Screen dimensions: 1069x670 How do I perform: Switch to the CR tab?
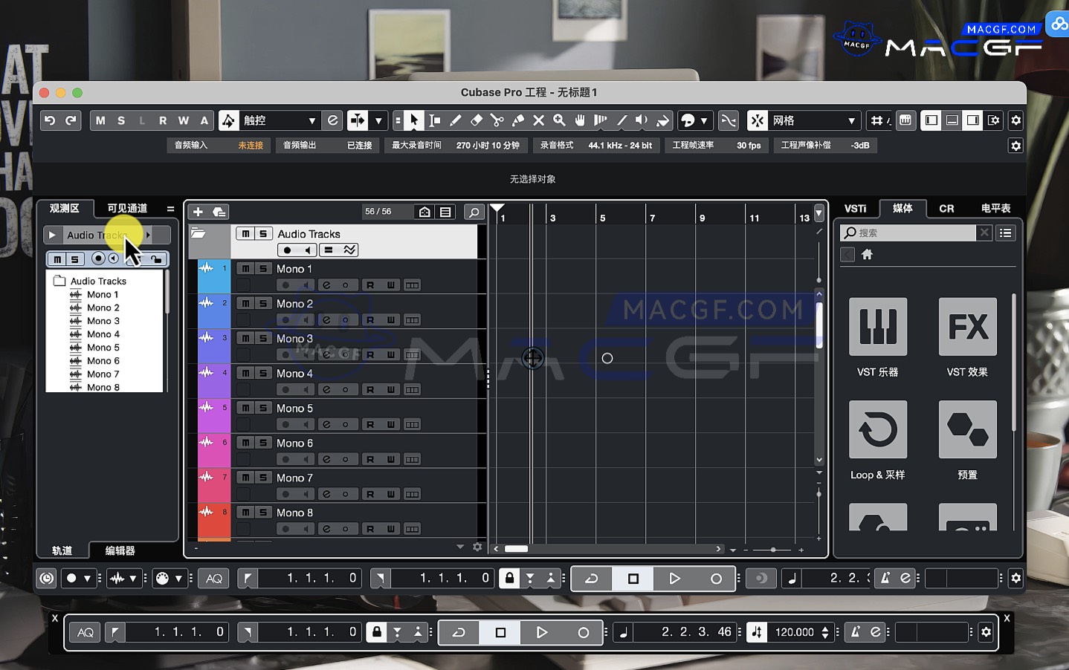(x=946, y=209)
